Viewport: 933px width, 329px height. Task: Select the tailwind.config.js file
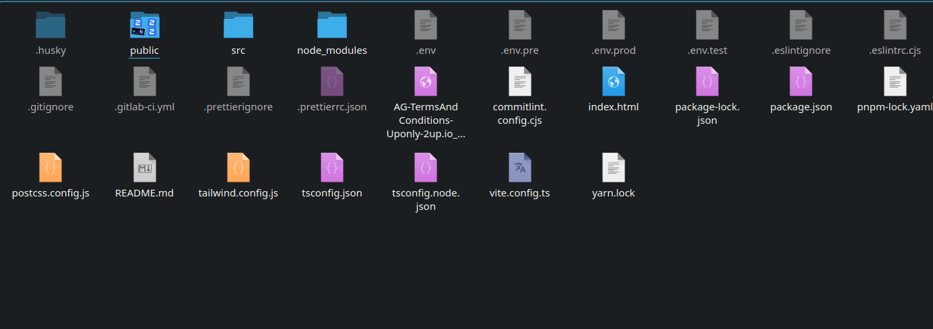coord(238,168)
